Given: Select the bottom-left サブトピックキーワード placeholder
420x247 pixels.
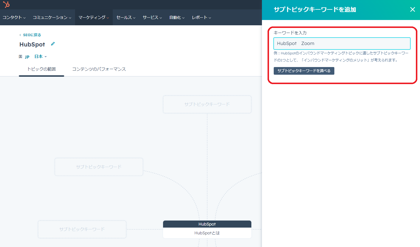Looking at the screenshot, I should 82,229.
